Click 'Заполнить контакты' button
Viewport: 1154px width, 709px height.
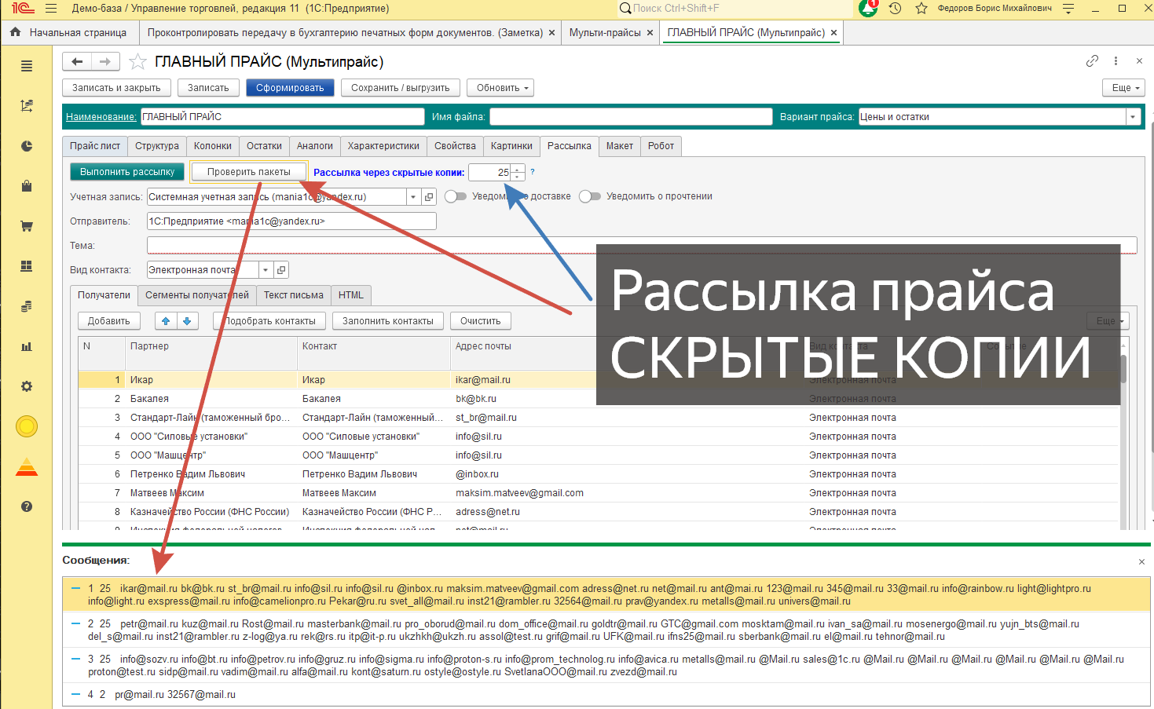[x=388, y=321]
